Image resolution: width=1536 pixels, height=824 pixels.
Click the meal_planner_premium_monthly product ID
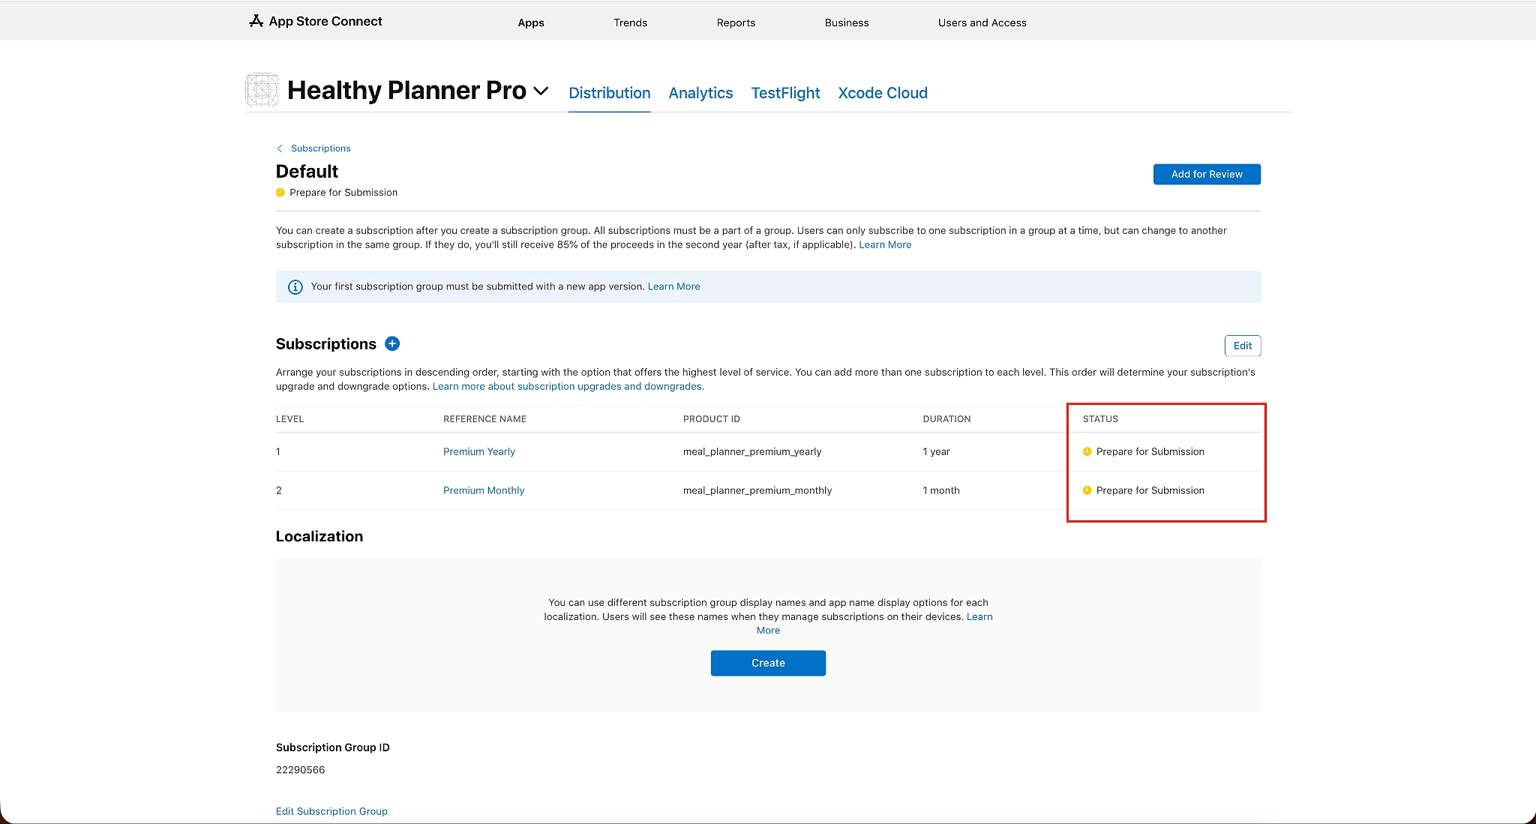[757, 490]
